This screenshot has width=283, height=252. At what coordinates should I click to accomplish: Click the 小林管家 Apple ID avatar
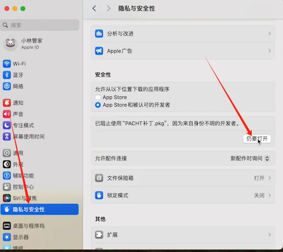(10, 44)
